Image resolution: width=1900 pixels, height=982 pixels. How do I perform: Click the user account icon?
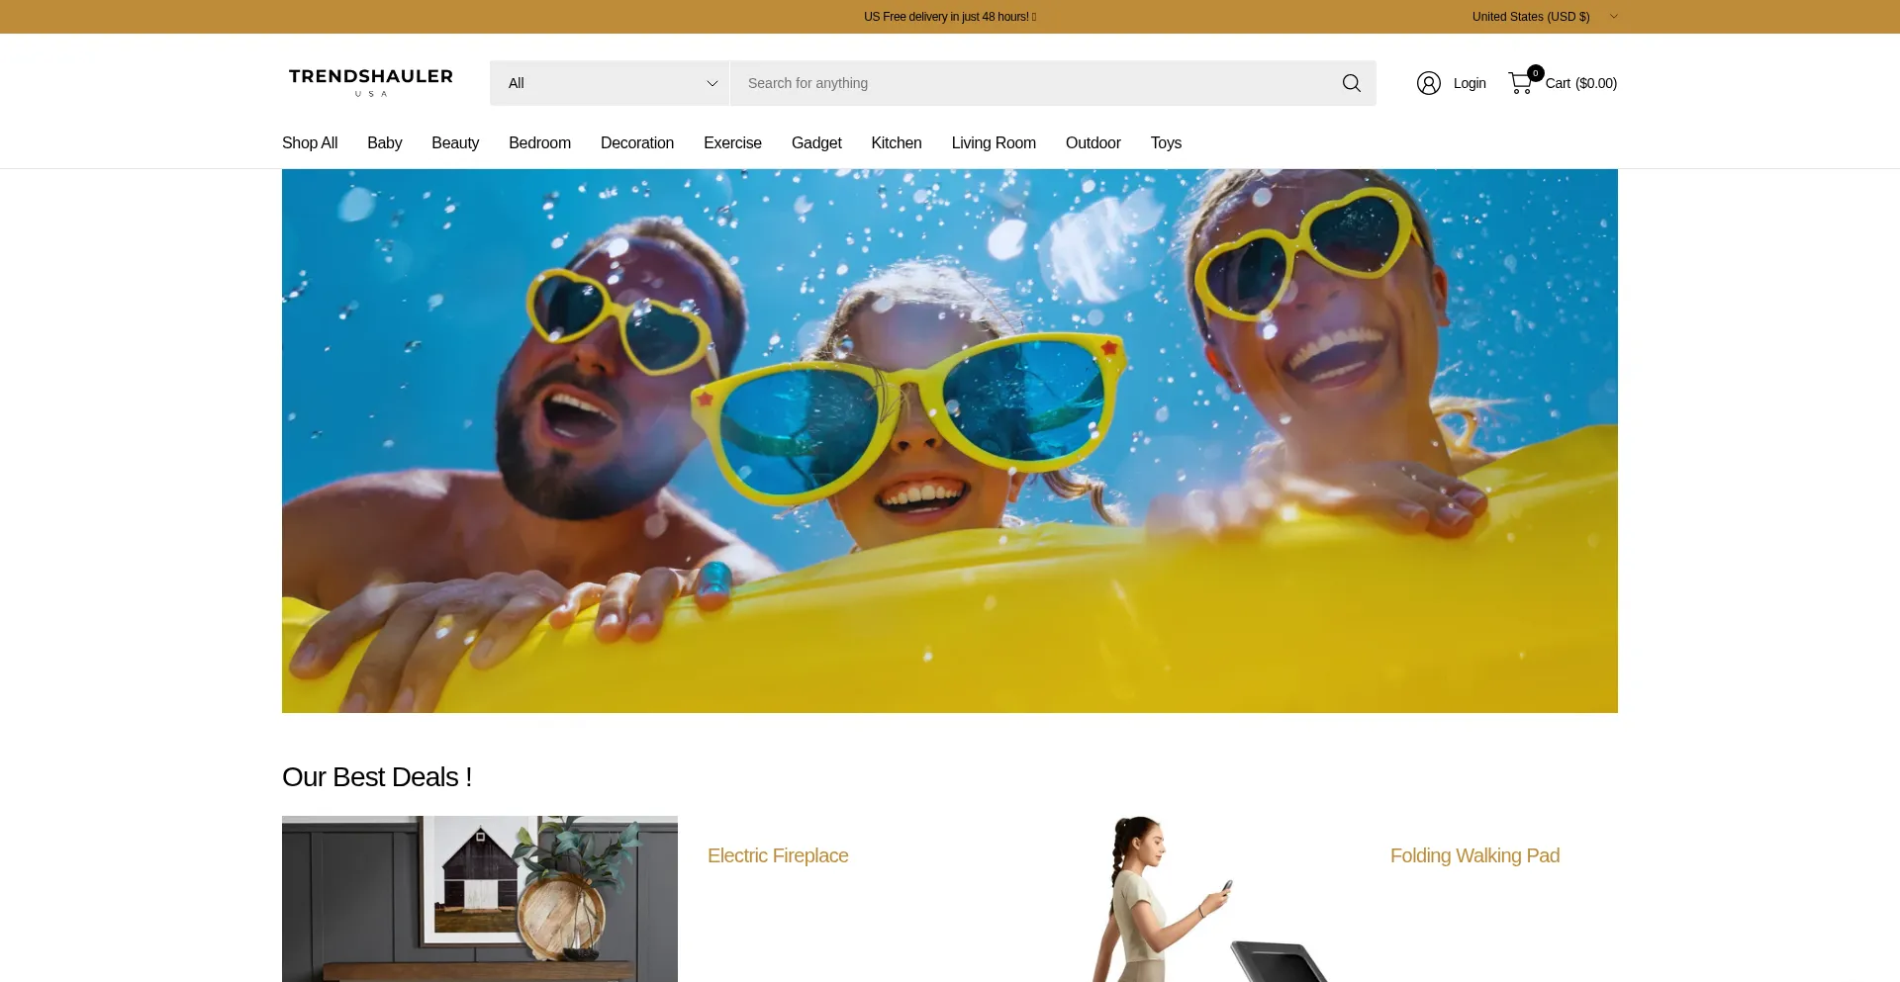pos(1428,83)
